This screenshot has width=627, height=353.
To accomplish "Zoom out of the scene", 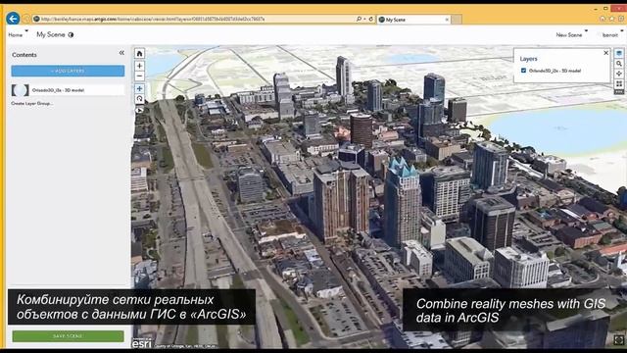I will [x=139, y=76].
